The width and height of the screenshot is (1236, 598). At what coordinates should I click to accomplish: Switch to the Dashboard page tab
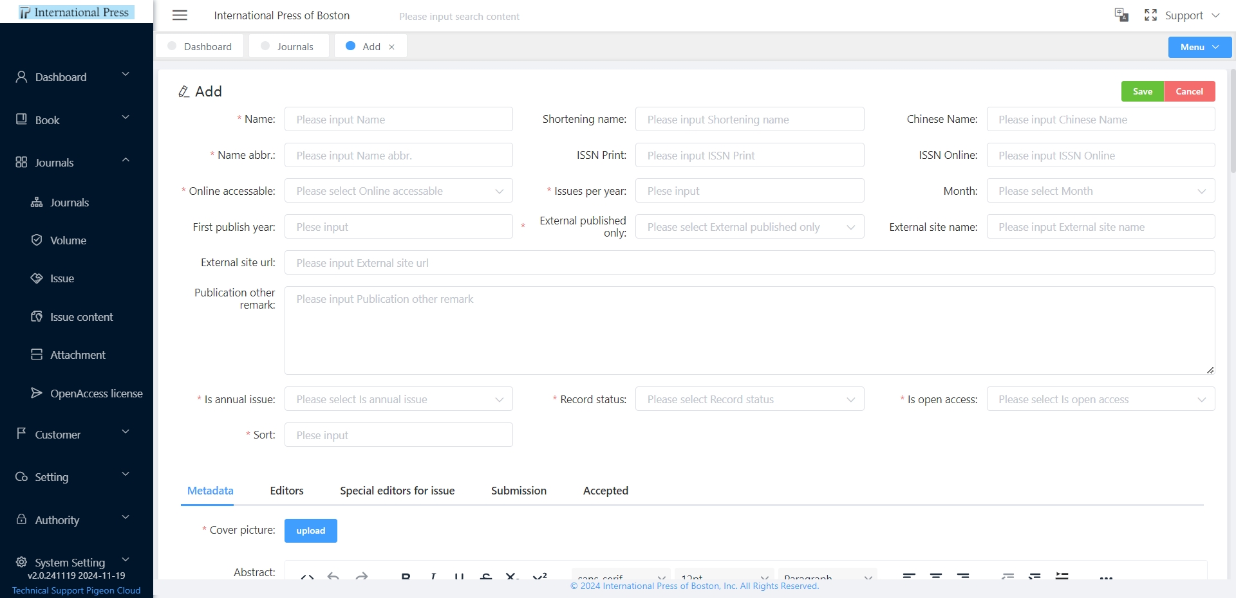tap(200, 46)
